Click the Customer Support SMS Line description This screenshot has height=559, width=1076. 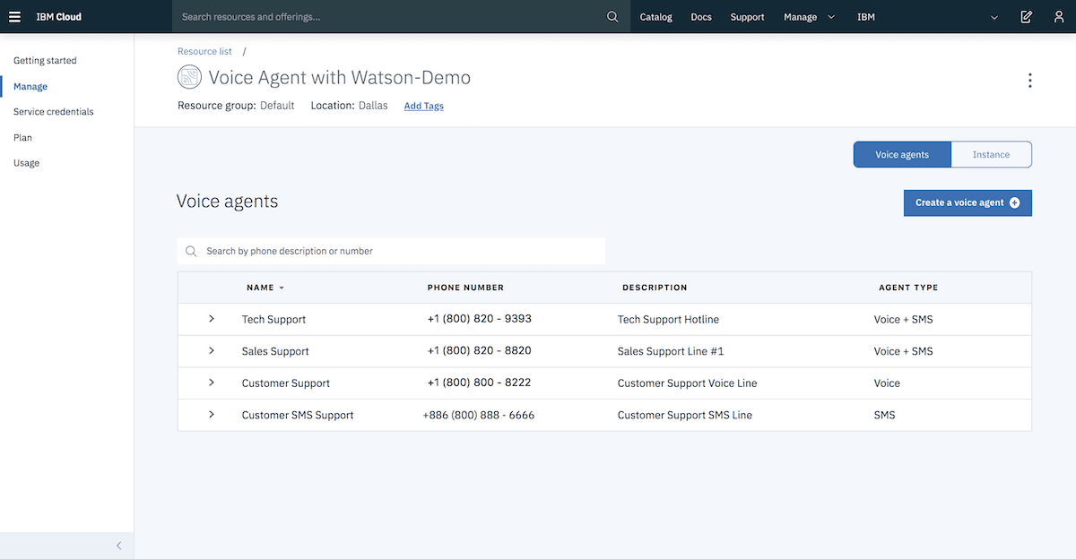click(x=685, y=416)
